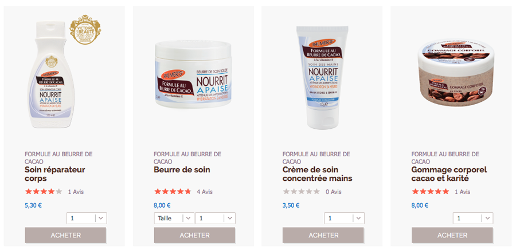
Task: Buy the Crème de soin concentrée mains
Action: tap(323, 235)
